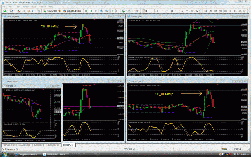The image size is (251, 157).
Task: Switch to the XAUUSD,M15 chart tab
Action: 24,145
